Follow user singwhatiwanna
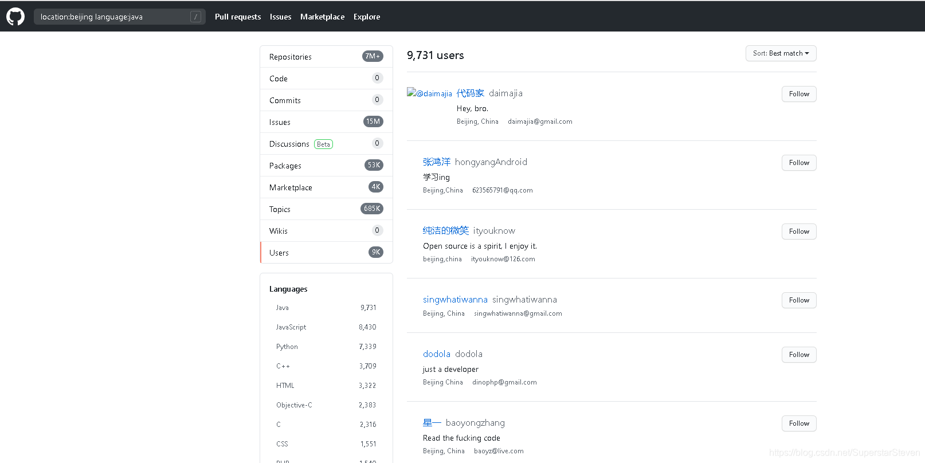925x463 pixels. coord(799,300)
